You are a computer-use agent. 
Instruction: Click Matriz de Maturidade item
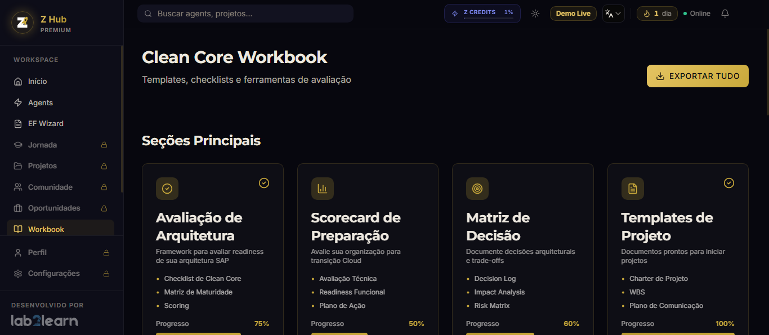coord(198,292)
